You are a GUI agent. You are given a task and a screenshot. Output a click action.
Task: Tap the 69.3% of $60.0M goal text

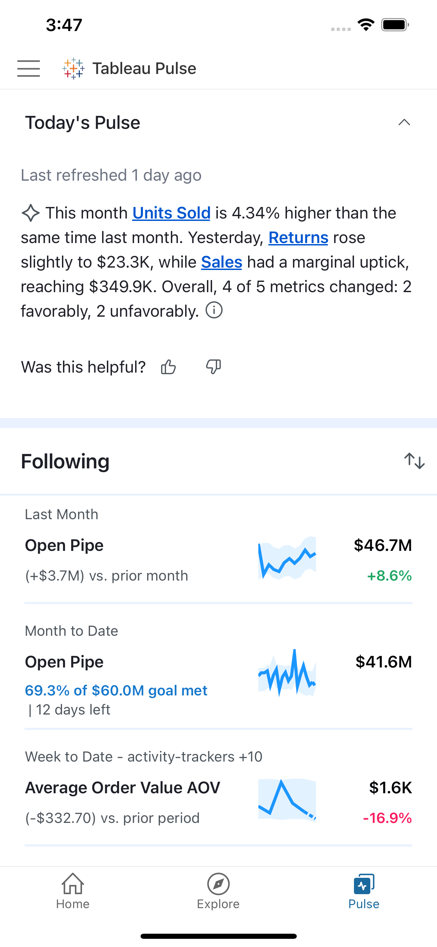[116, 690]
